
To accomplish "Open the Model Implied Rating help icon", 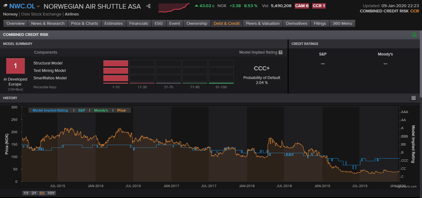I will coord(281,52).
